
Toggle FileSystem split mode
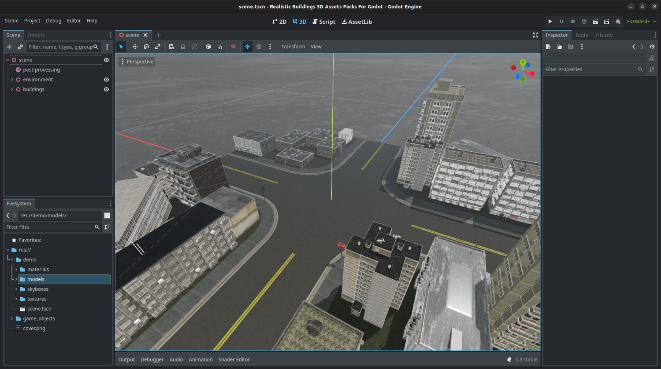click(x=107, y=216)
